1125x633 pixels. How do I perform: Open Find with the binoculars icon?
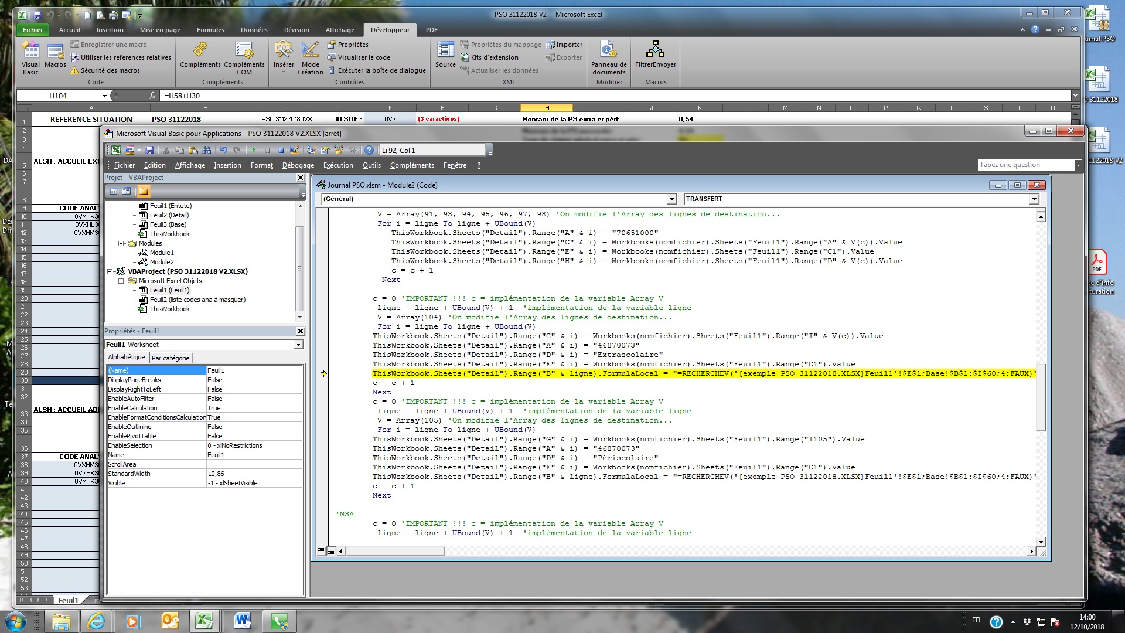(207, 151)
